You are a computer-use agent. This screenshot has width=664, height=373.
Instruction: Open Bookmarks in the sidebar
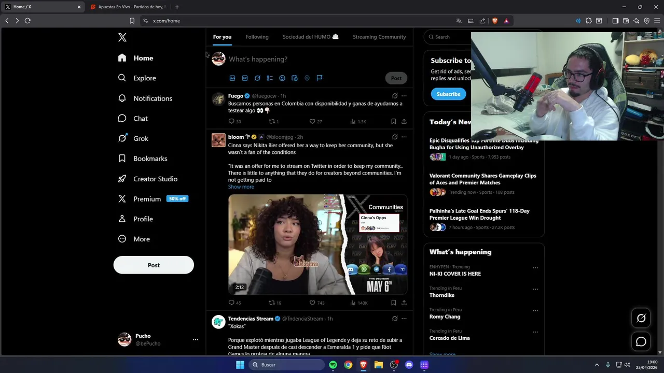(142, 159)
